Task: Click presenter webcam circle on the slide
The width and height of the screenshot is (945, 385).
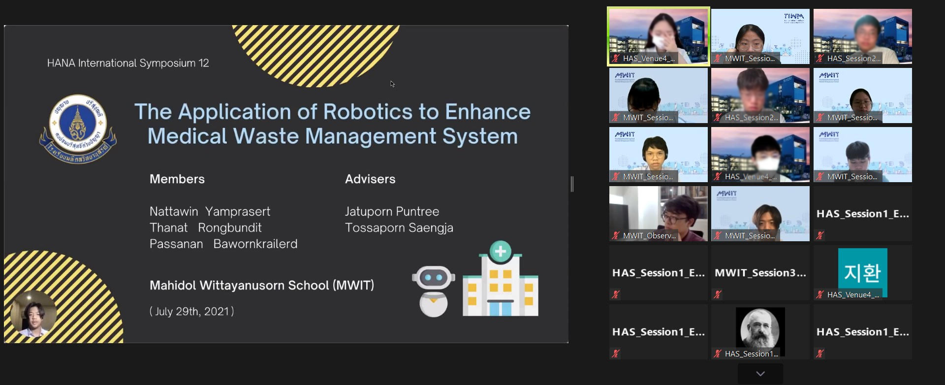Action: (33, 314)
